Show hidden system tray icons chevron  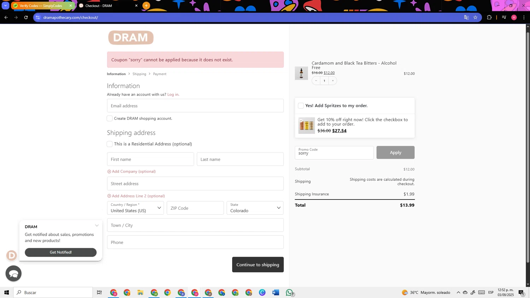point(459,293)
